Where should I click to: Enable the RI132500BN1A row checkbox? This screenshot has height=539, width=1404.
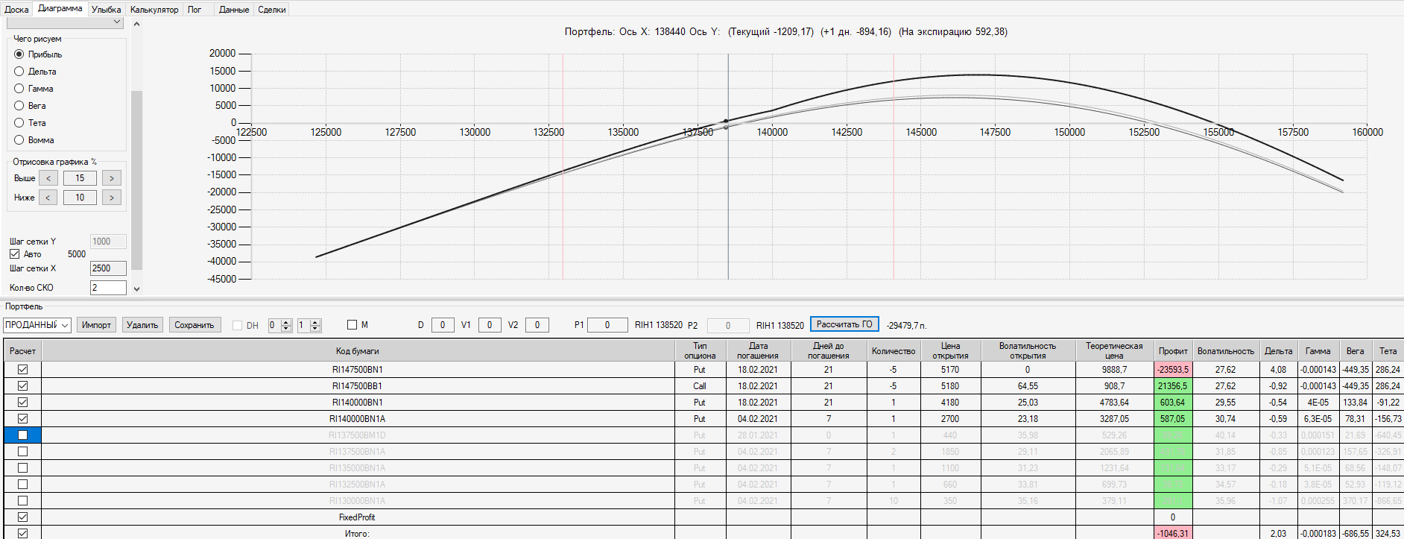(x=23, y=485)
